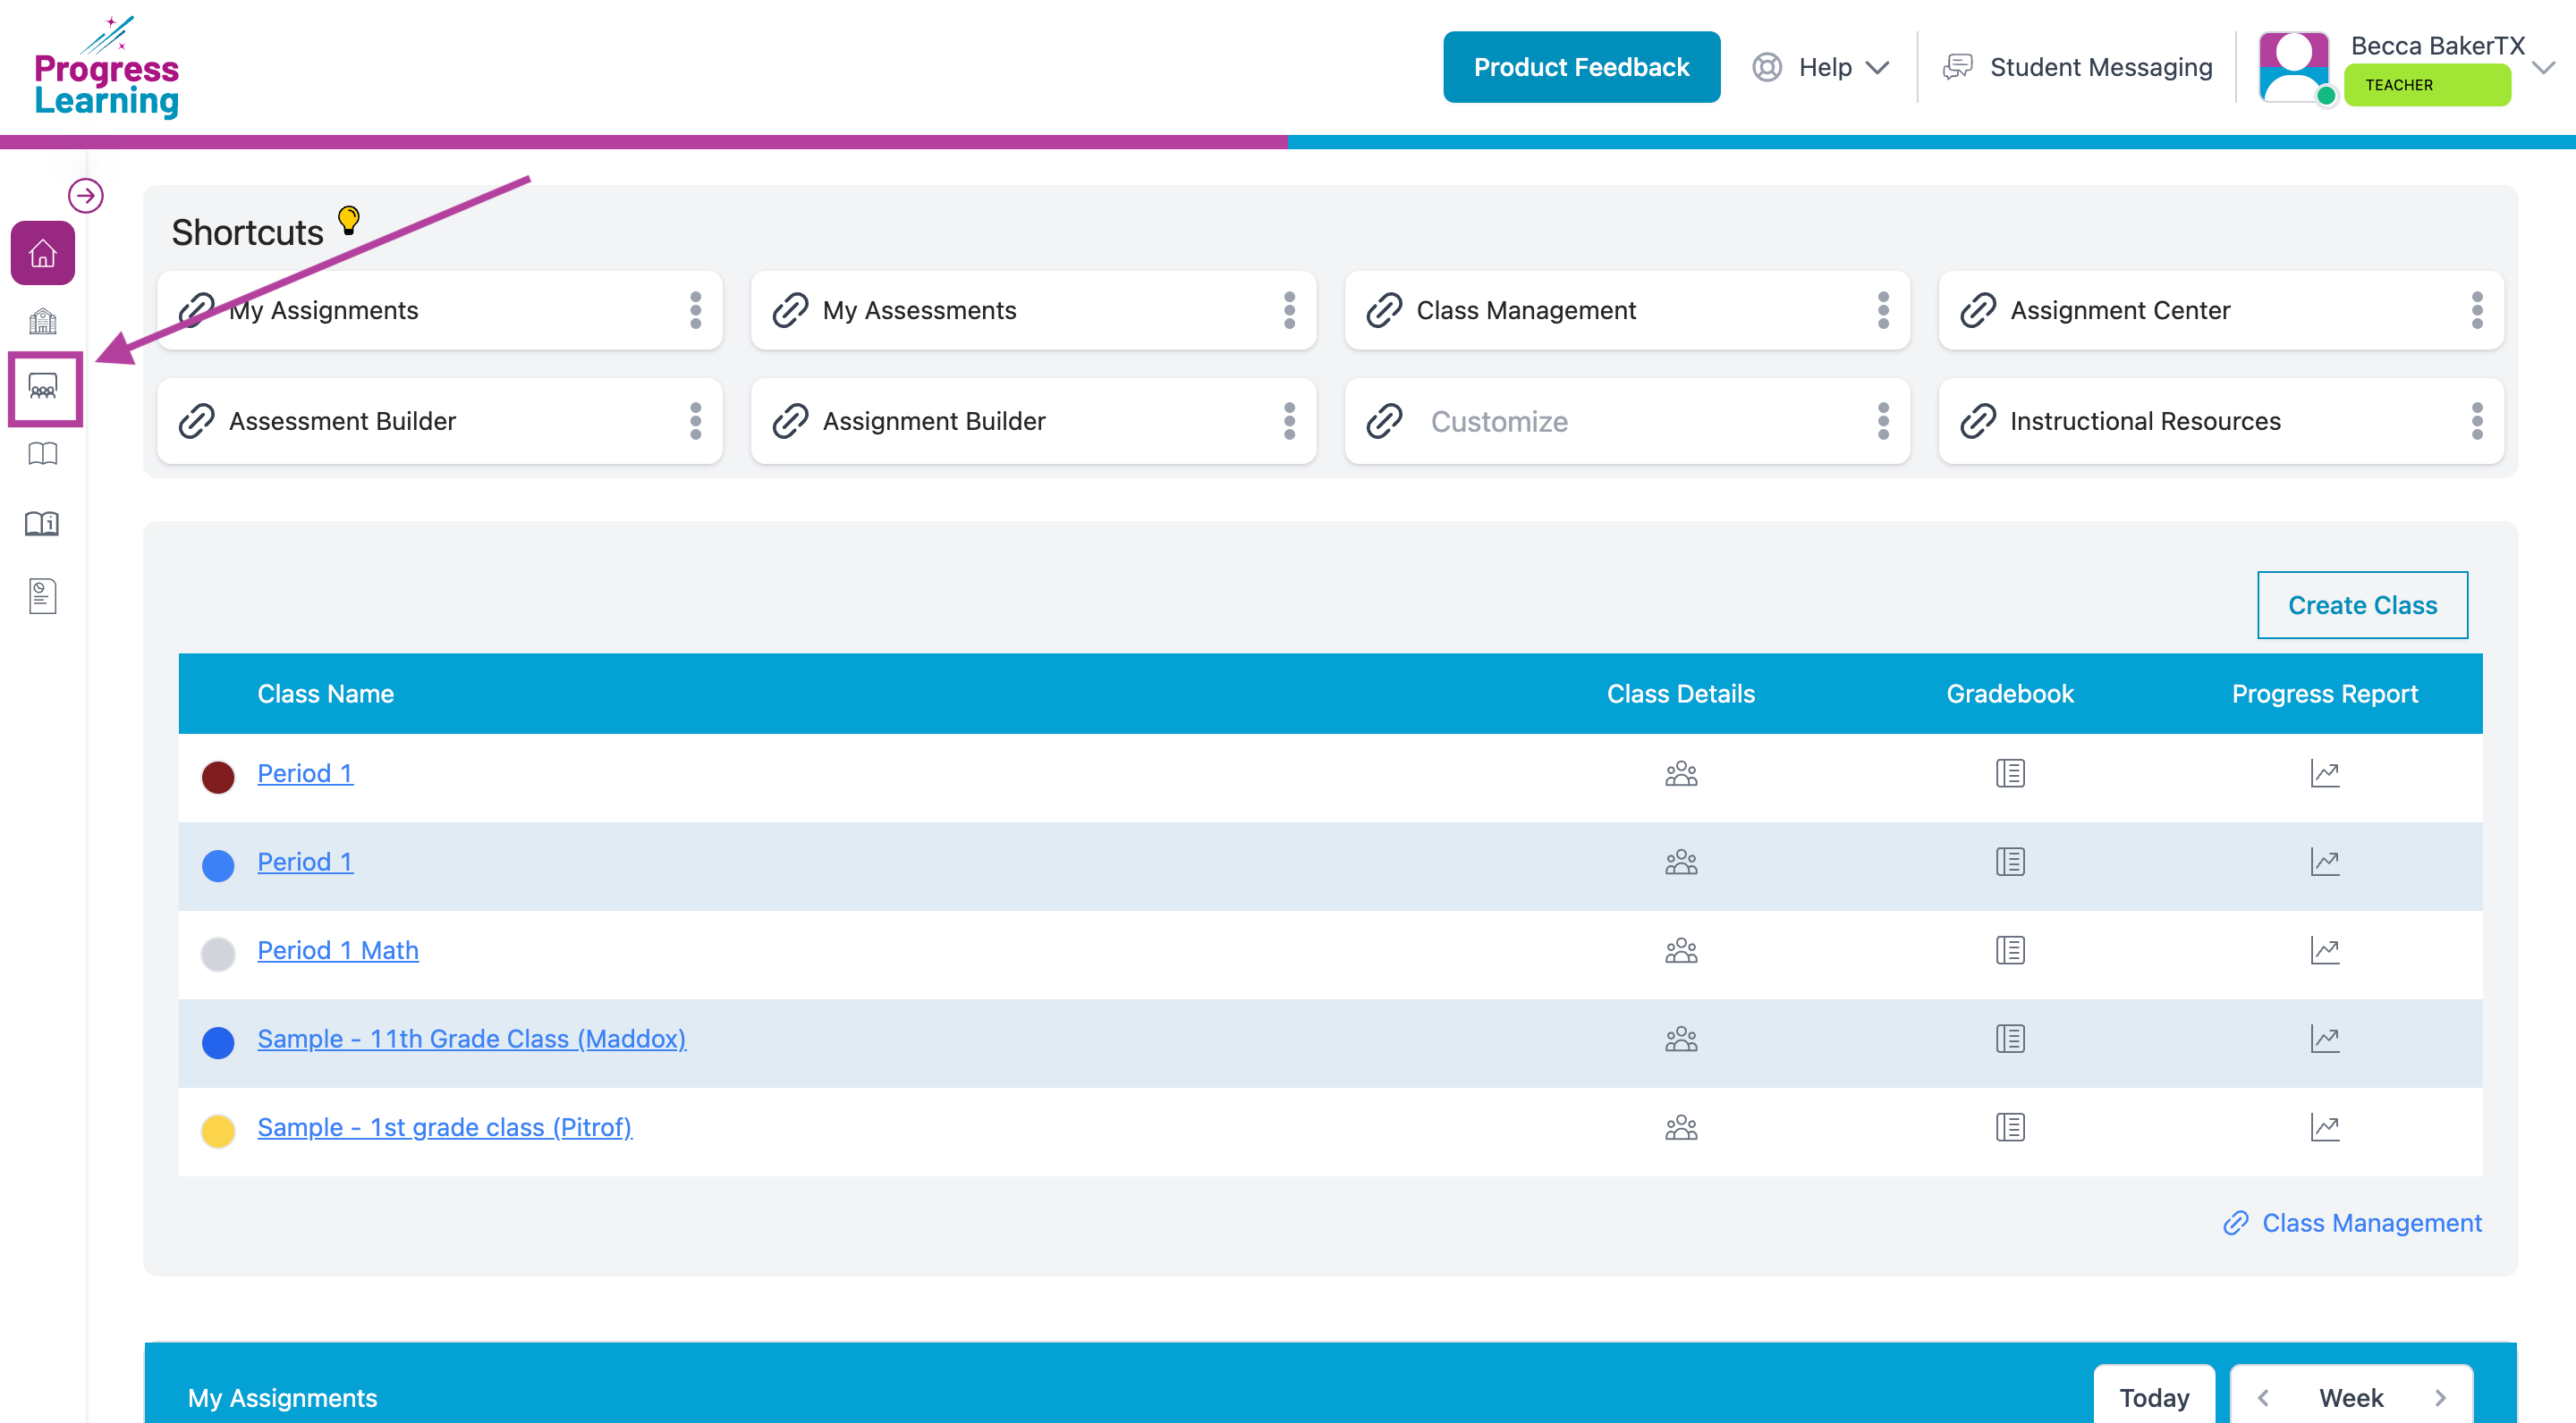Open the options menu for the Assessment Builder shortcut
Viewport: 2576px width, 1423px height.
tap(696, 421)
